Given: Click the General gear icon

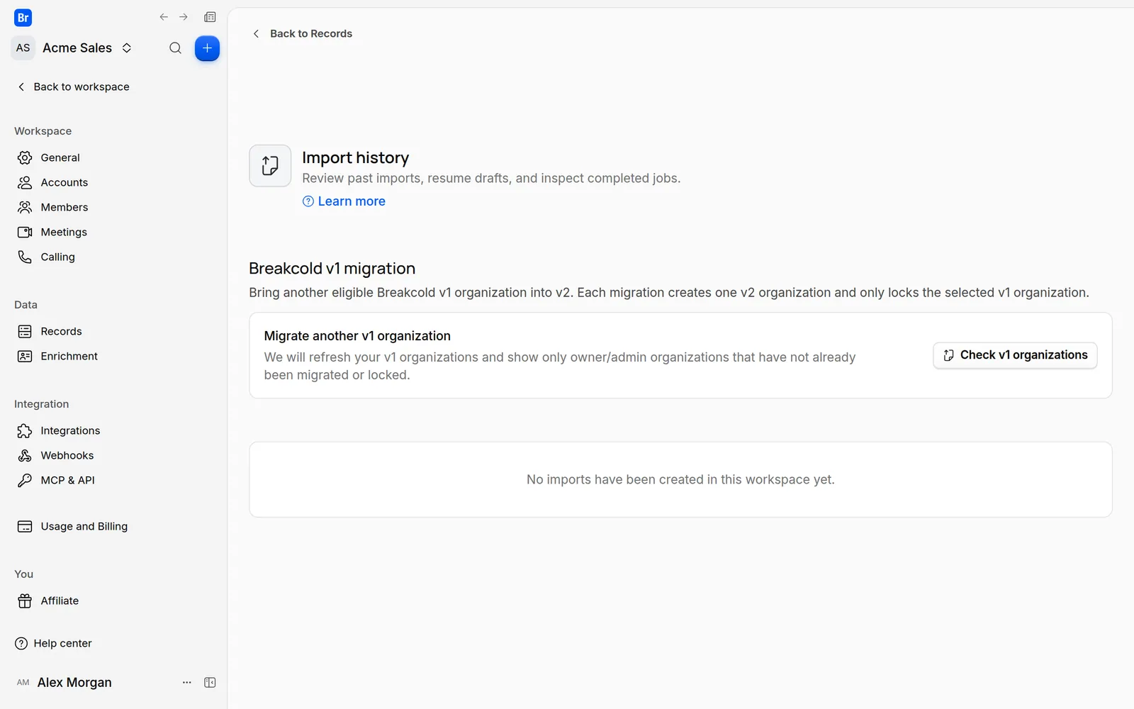Looking at the screenshot, I should [25, 157].
